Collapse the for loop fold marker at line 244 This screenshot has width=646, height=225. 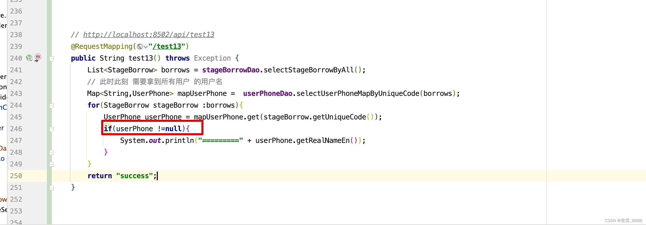pos(51,106)
